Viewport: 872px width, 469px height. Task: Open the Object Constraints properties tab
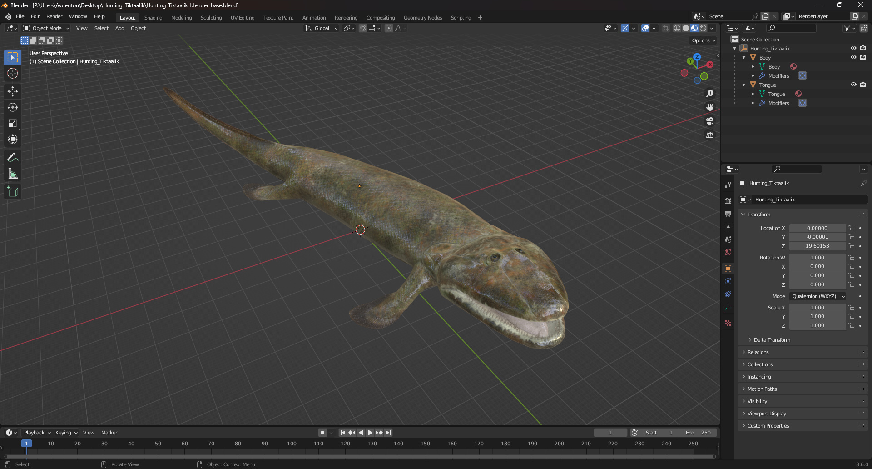click(x=728, y=294)
